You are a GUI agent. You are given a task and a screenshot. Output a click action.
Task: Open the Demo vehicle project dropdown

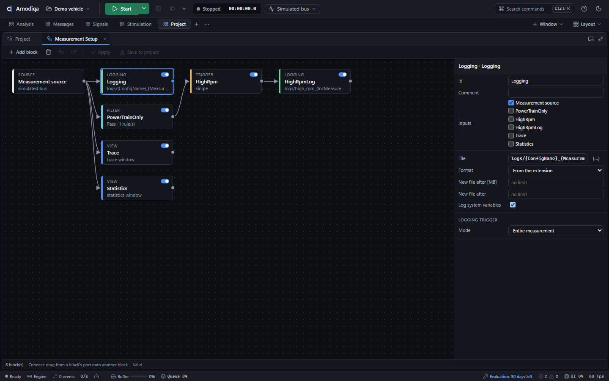68,9
